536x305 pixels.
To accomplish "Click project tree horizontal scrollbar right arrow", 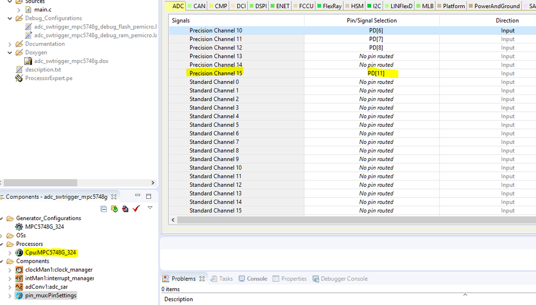I will point(153,183).
